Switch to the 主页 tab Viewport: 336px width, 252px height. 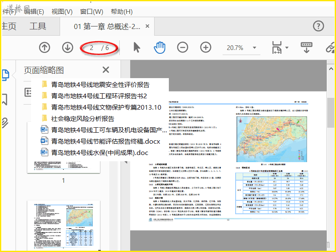point(9,26)
